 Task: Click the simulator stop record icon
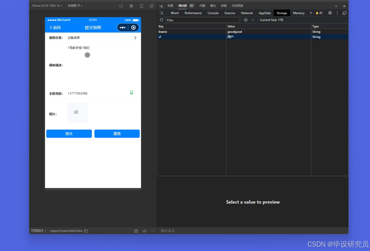pos(131,6)
